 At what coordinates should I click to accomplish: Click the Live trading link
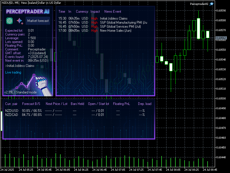13,72
